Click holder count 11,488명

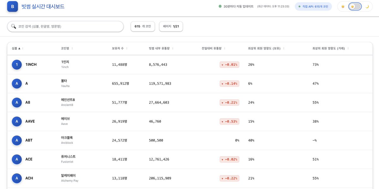[x=119, y=64]
